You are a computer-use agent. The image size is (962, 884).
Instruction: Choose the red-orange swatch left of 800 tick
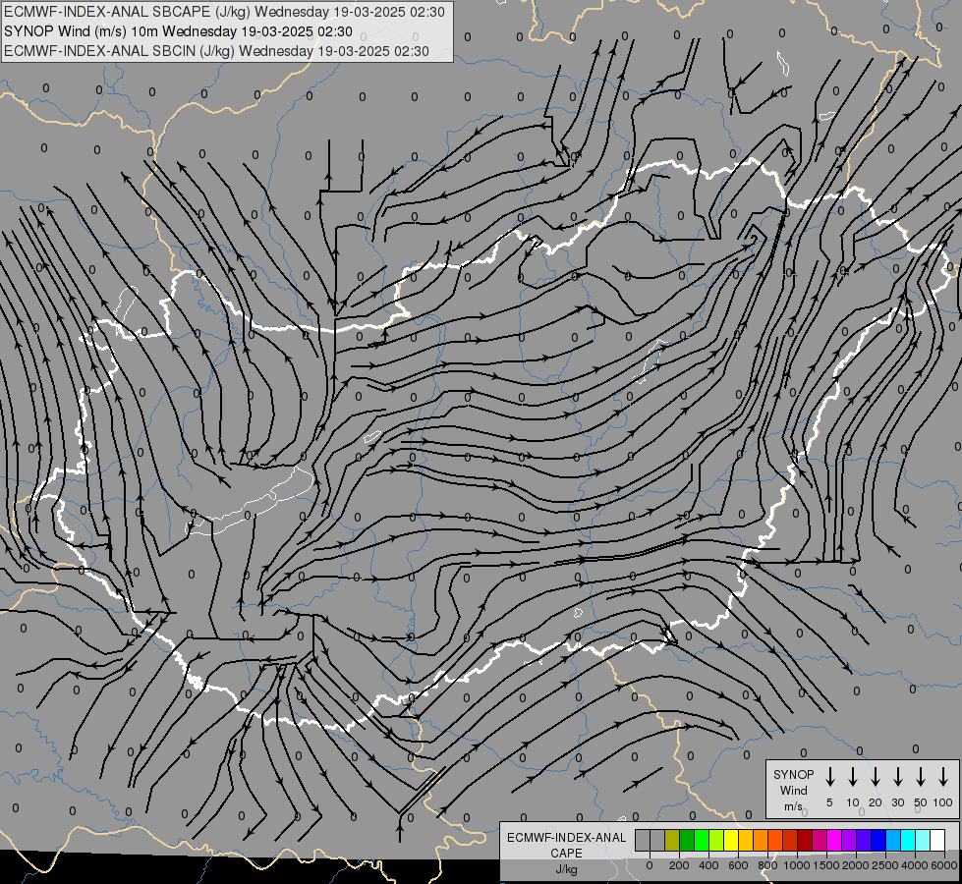coord(775,841)
